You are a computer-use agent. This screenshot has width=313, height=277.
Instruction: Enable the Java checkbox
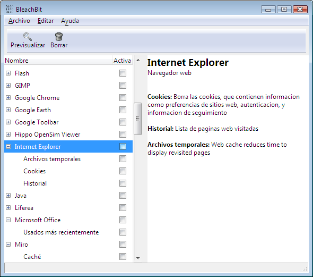click(x=123, y=196)
